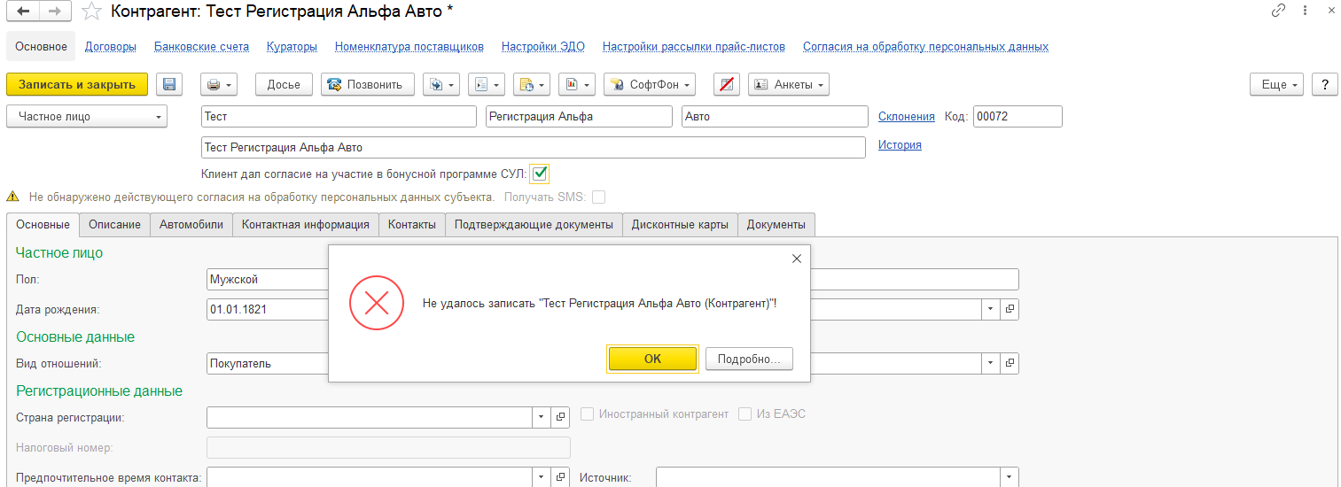
Task: Open the printer icon print menu
Action: (219, 84)
